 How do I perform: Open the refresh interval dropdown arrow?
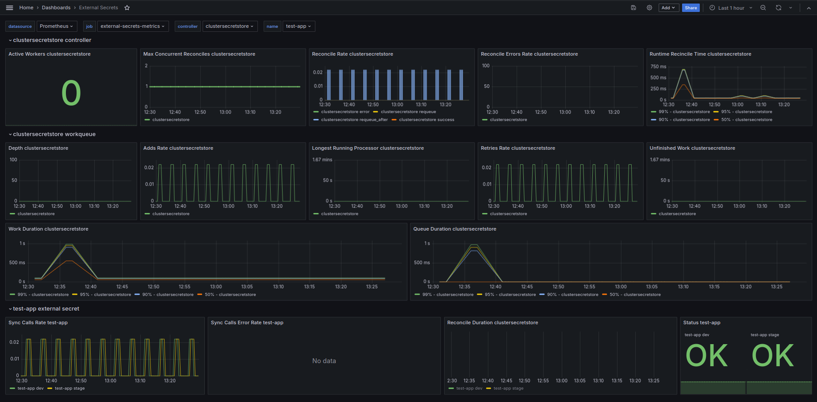(x=790, y=8)
